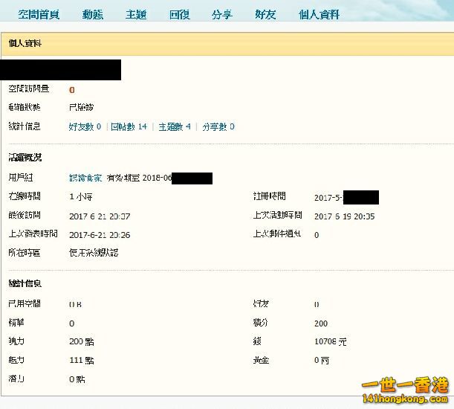This screenshot has height=409, width=454.
Task: Click the 10708 元 money value
Action: pyautogui.click(x=330, y=342)
